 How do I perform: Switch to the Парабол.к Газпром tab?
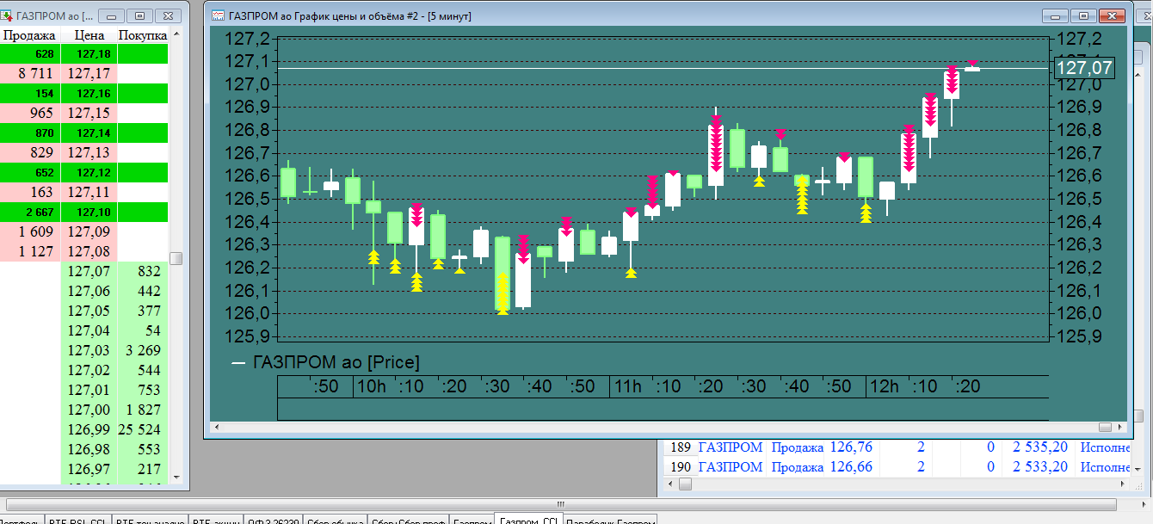[x=610, y=520]
